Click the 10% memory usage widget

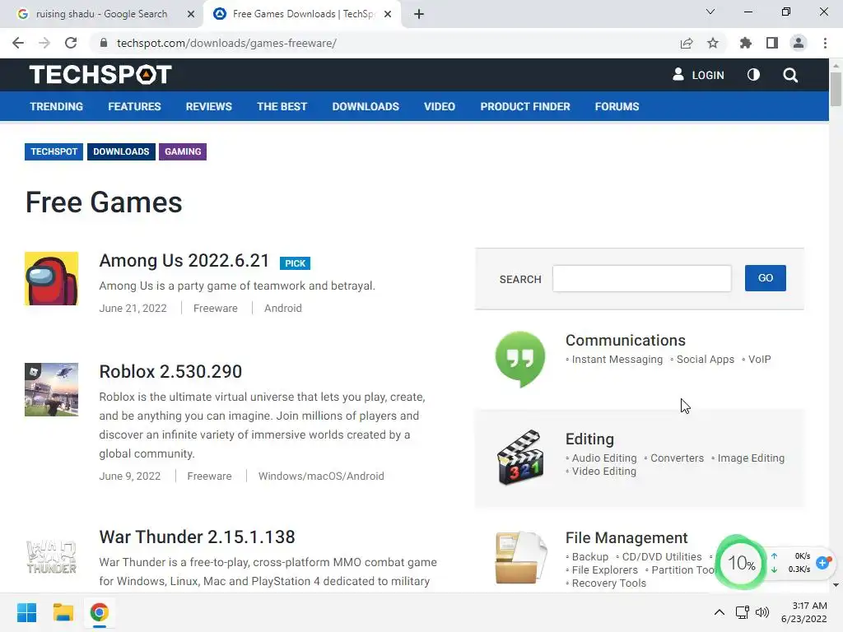742,563
